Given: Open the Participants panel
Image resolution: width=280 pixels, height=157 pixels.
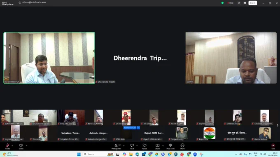Looking at the screenshot, I should click(116, 146).
